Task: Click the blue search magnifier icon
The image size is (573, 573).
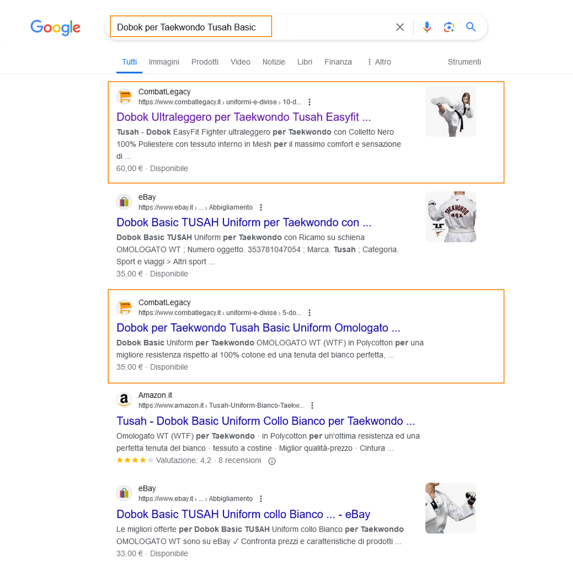Action: coord(471,27)
